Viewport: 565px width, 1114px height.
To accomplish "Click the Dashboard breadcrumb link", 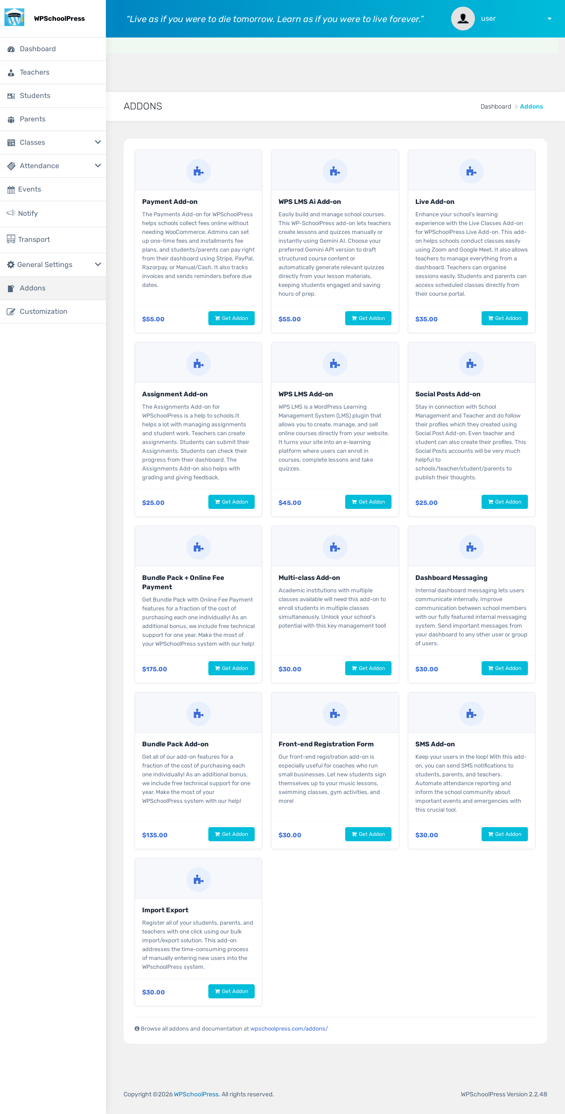I will click(496, 106).
